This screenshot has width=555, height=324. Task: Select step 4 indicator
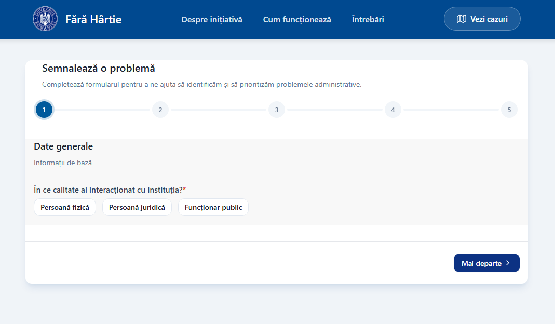[x=392, y=110]
